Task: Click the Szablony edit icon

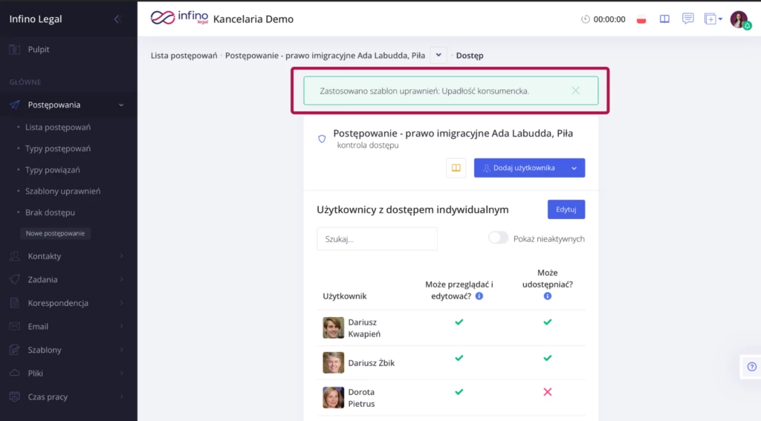Action: [x=15, y=350]
